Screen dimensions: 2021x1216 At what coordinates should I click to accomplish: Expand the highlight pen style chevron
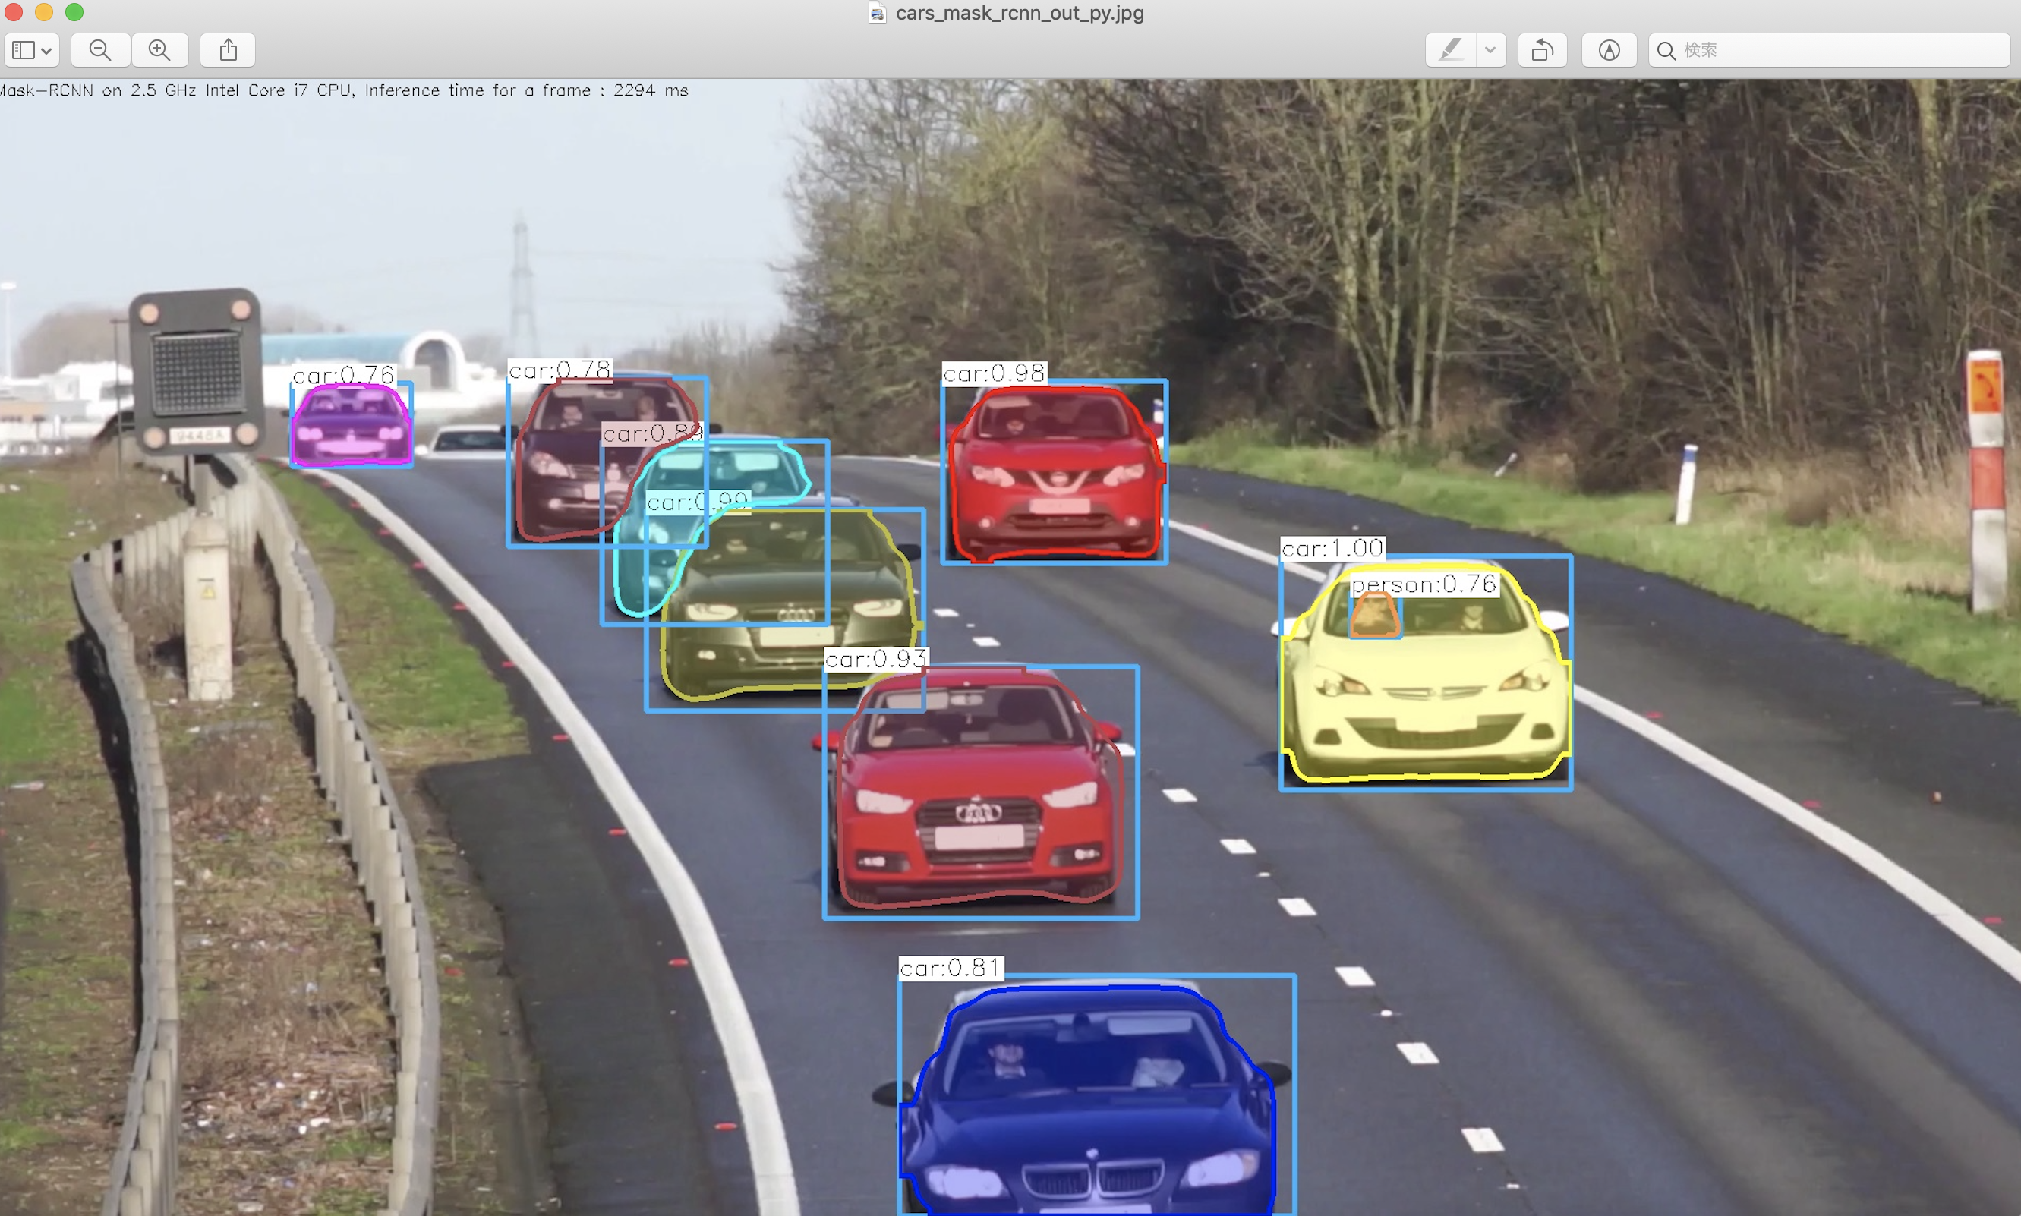[x=1490, y=50]
